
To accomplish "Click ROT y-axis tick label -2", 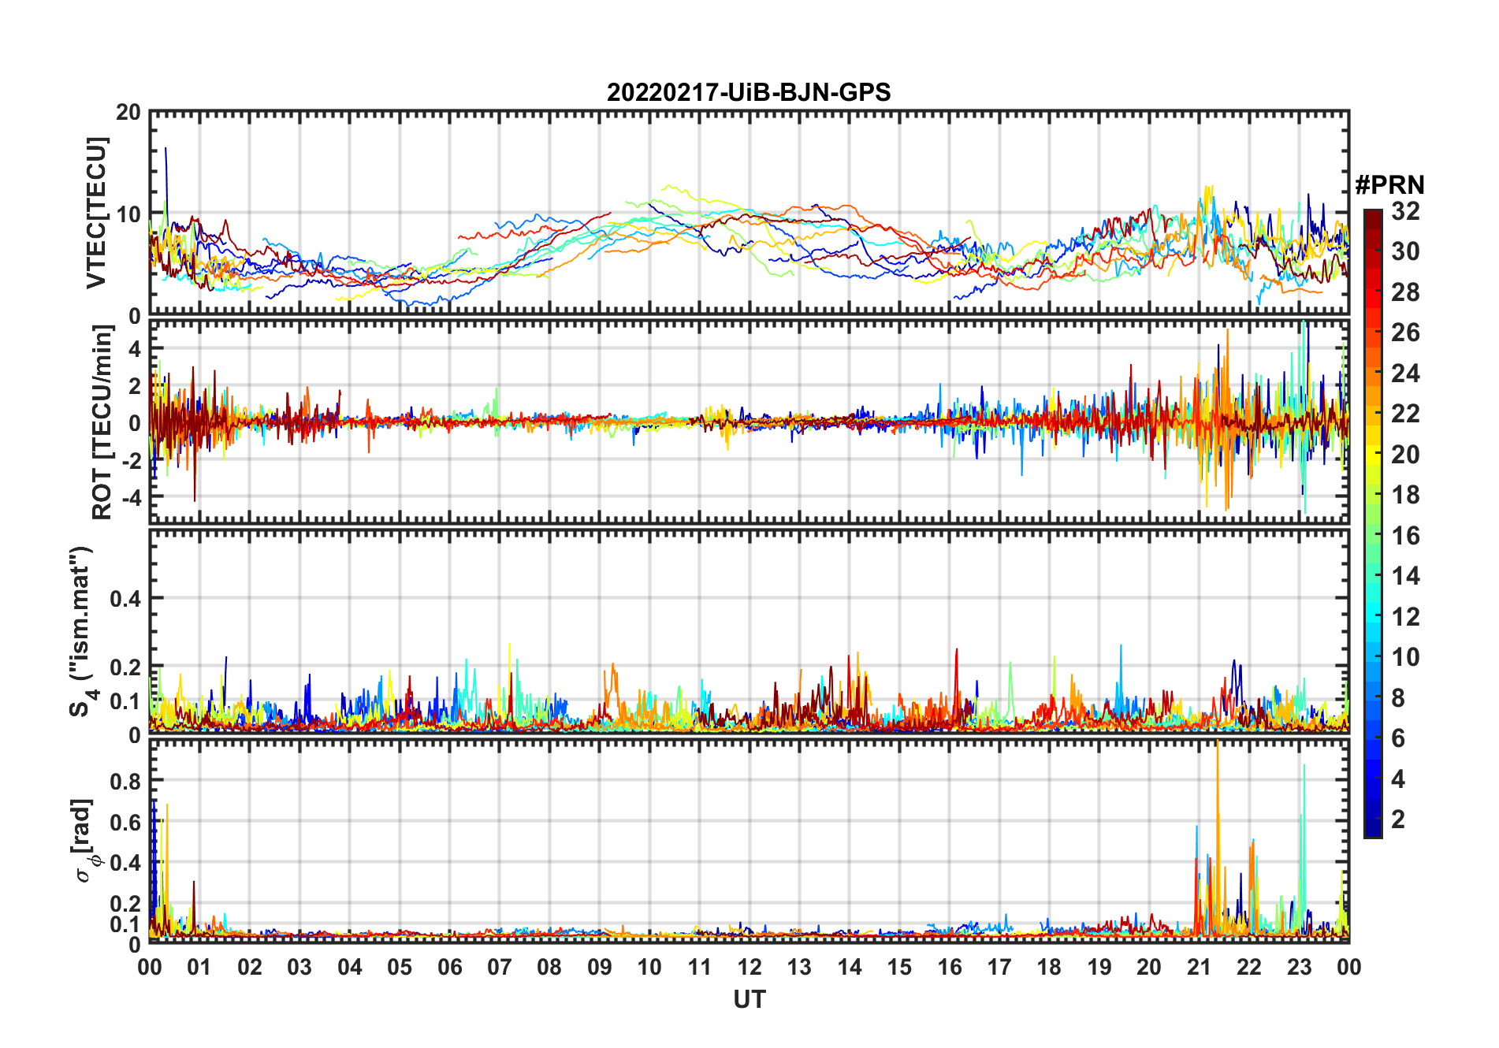I will [x=130, y=461].
